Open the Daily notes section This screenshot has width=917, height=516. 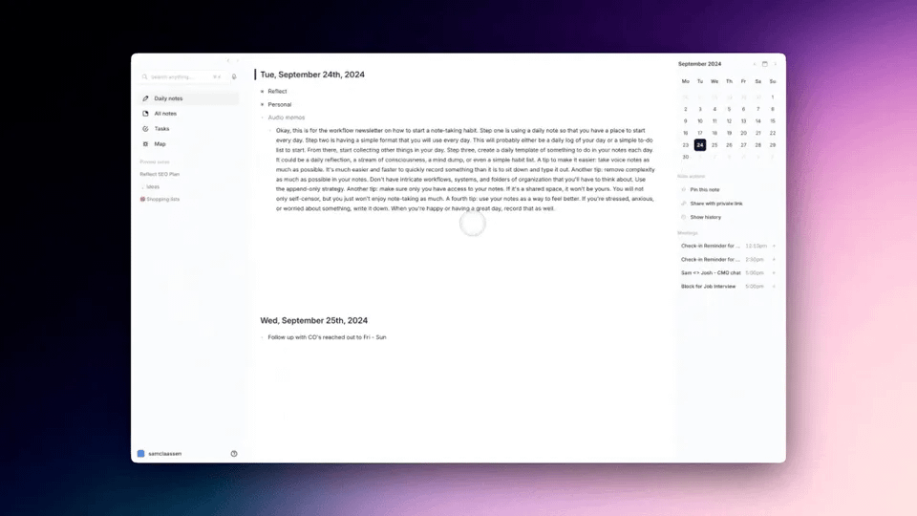tap(189, 98)
